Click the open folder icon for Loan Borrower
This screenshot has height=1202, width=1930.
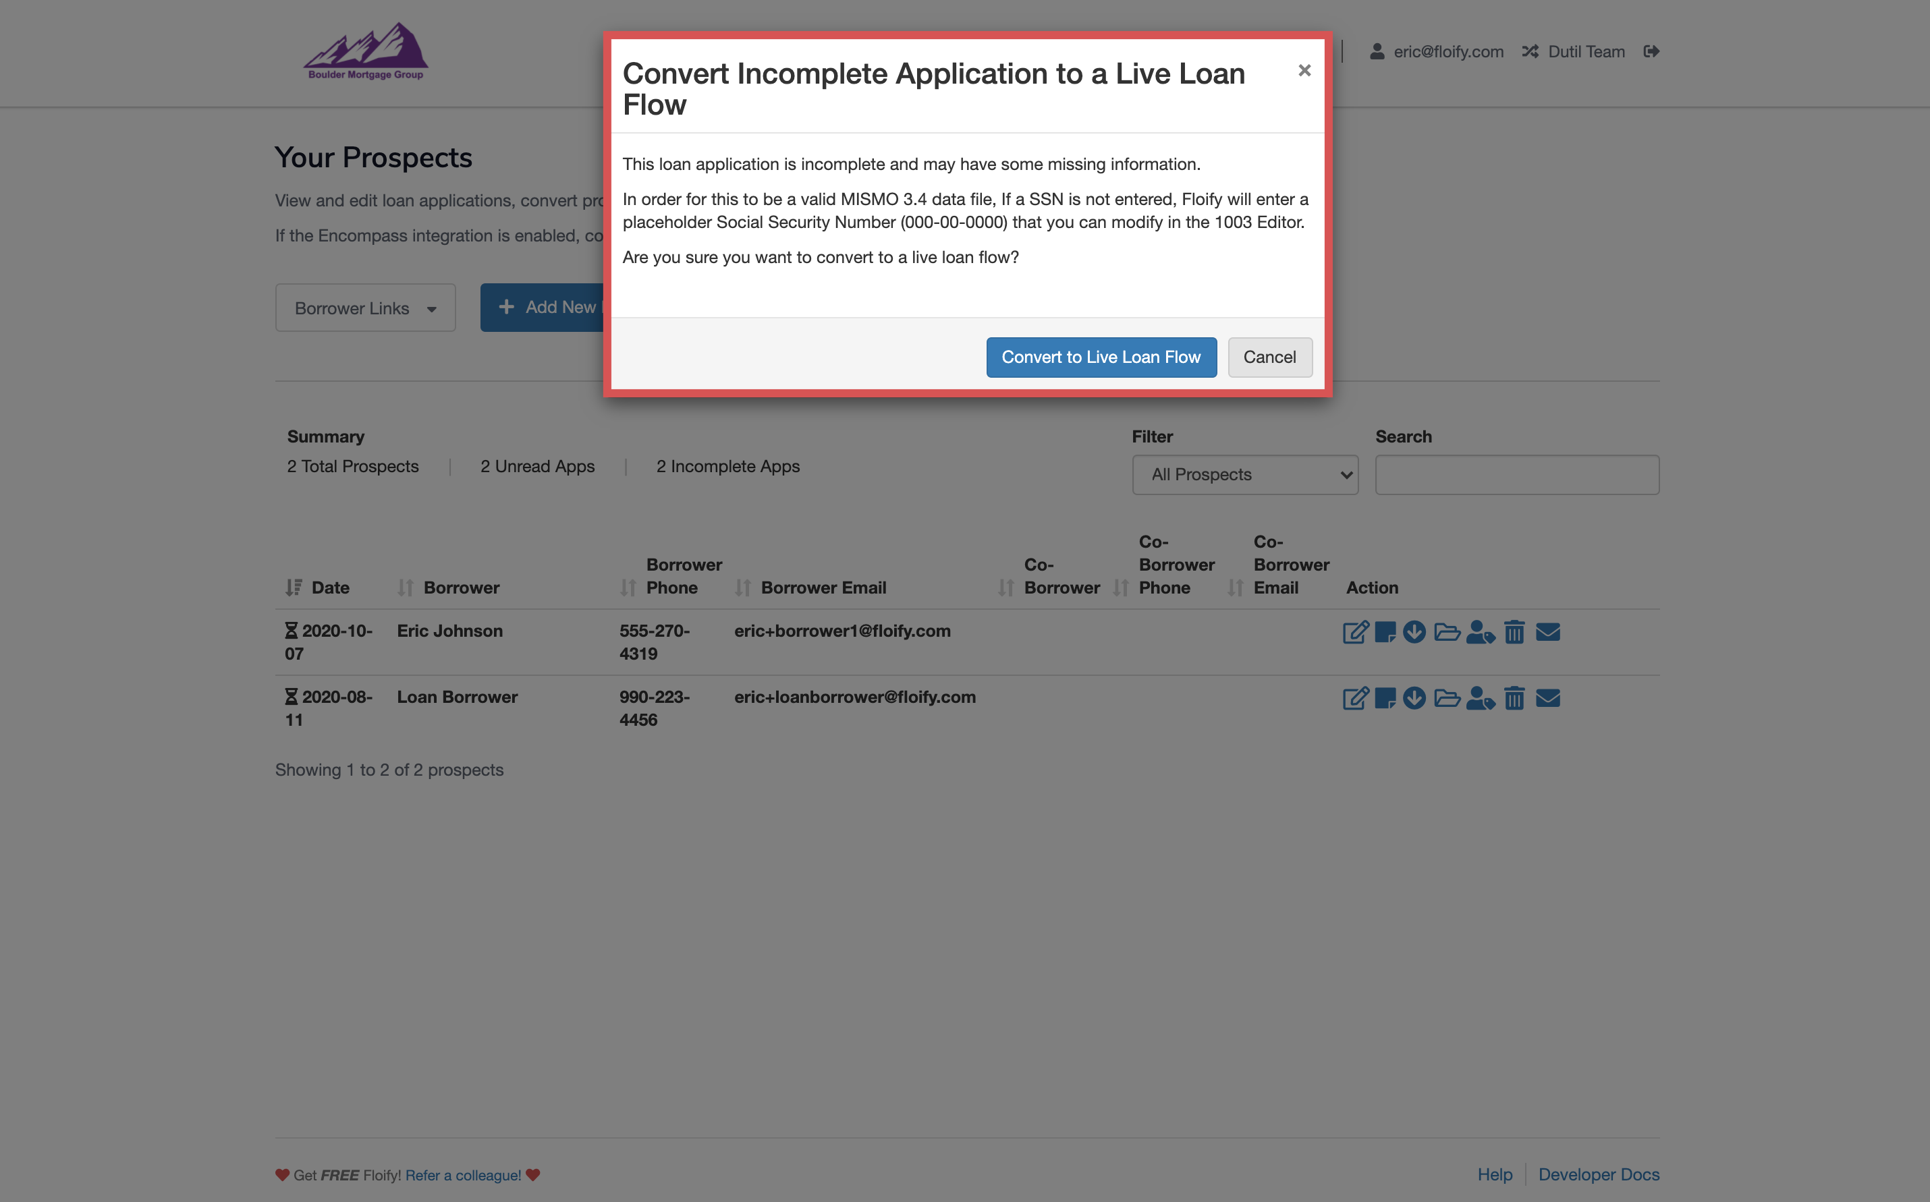click(x=1447, y=698)
